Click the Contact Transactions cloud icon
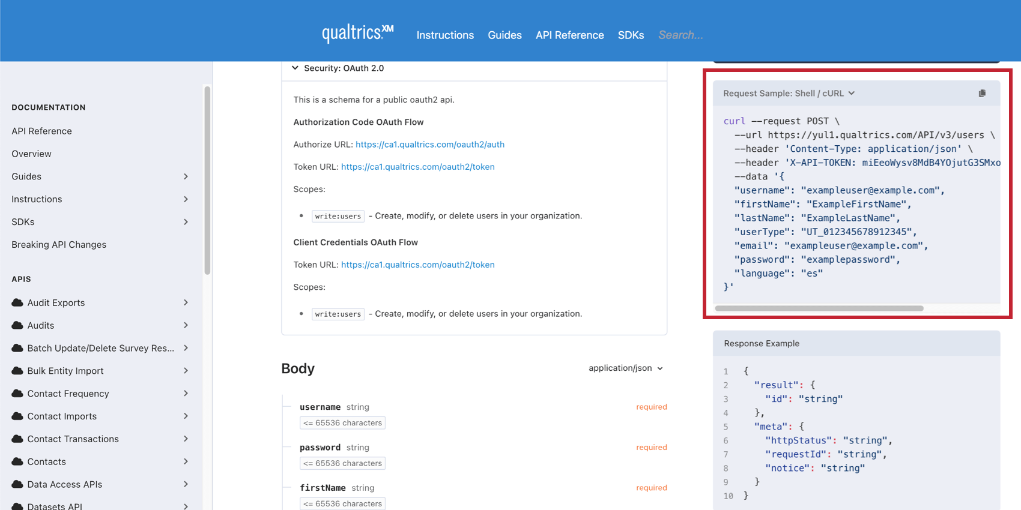The height and width of the screenshot is (510, 1021). 17,439
